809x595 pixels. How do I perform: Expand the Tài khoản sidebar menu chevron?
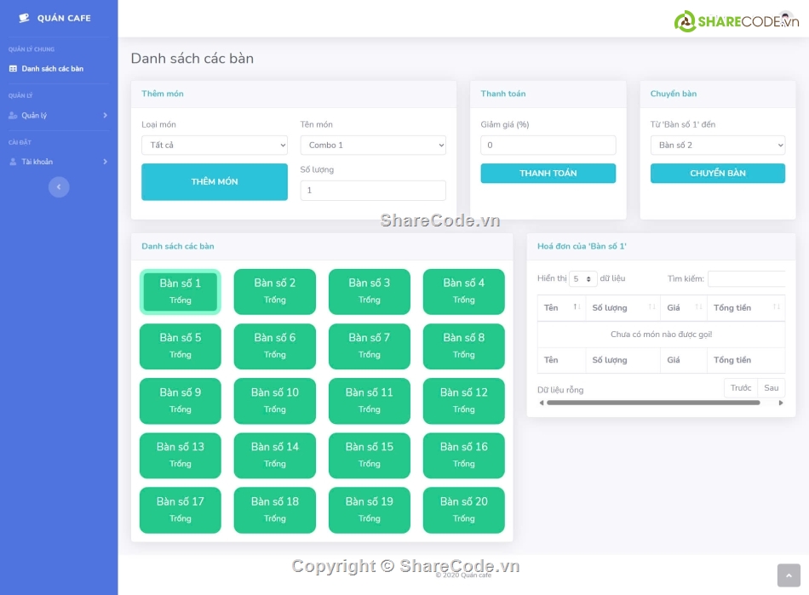(106, 162)
